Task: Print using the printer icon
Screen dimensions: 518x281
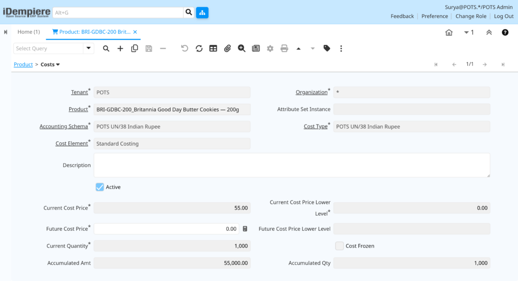Action: [284, 49]
